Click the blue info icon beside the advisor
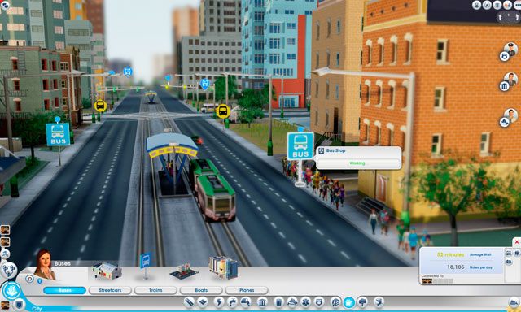 point(40,281)
